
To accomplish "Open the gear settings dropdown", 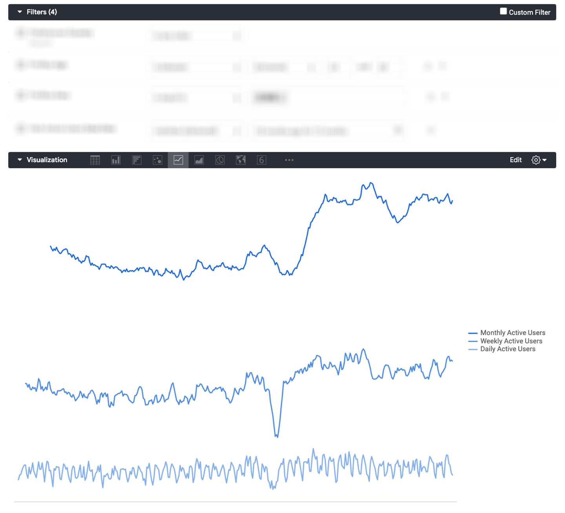I will point(539,160).
